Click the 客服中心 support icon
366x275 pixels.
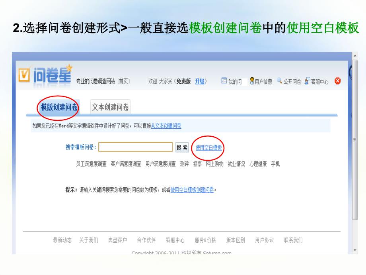[x=307, y=81]
